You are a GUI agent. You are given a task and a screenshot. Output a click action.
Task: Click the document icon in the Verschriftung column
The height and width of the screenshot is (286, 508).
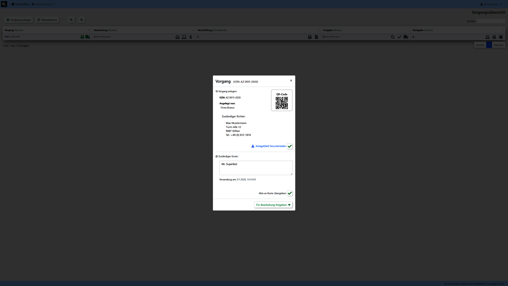click(316, 37)
